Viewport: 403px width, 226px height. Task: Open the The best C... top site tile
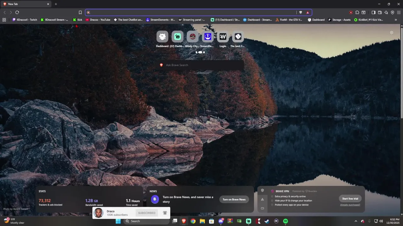click(x=238, y=39)
